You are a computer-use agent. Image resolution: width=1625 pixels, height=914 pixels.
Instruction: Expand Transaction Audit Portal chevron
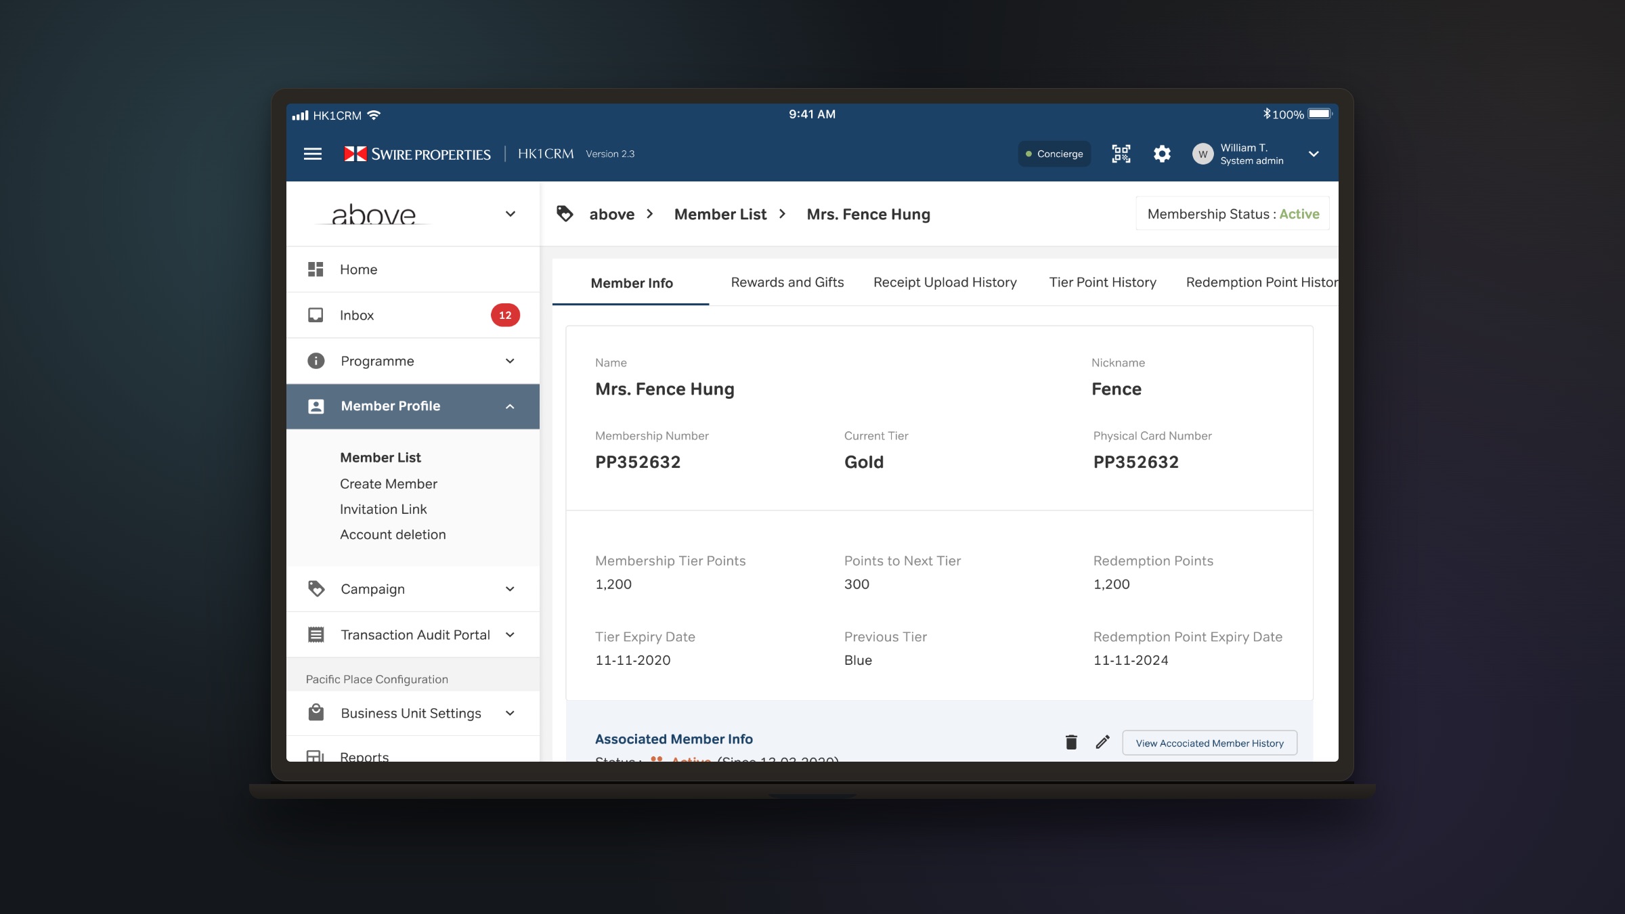point(510,634)
